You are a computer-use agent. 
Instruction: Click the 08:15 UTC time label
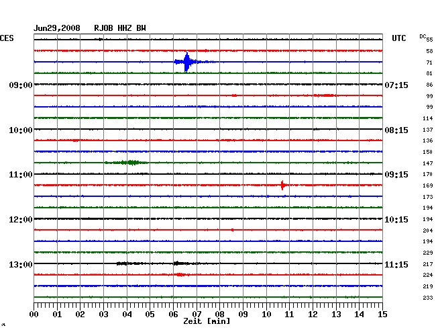pyautogui.click(x=396, y=130)
